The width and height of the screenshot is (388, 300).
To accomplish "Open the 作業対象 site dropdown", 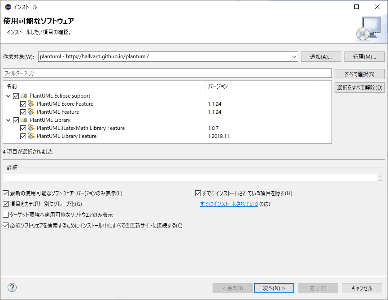I will coord(294,57).
